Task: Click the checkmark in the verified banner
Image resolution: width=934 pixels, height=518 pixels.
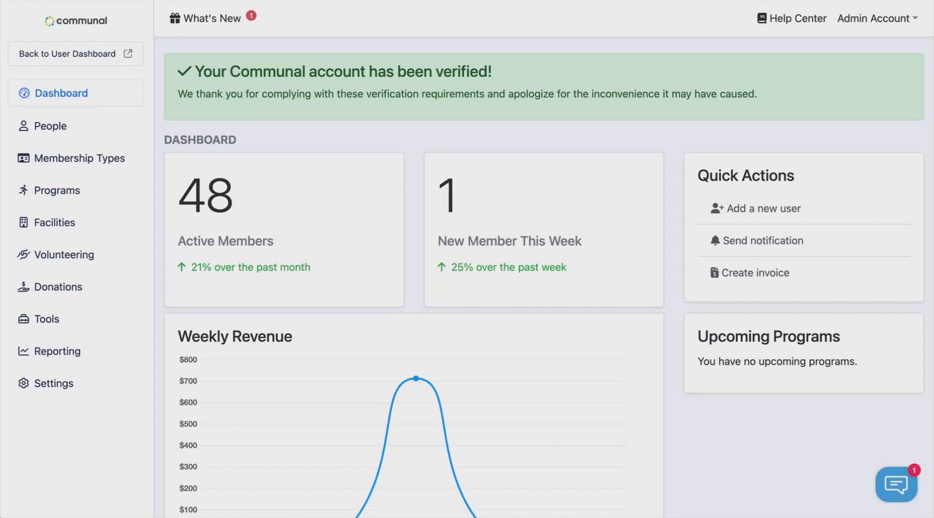Action: coord(184,71)
